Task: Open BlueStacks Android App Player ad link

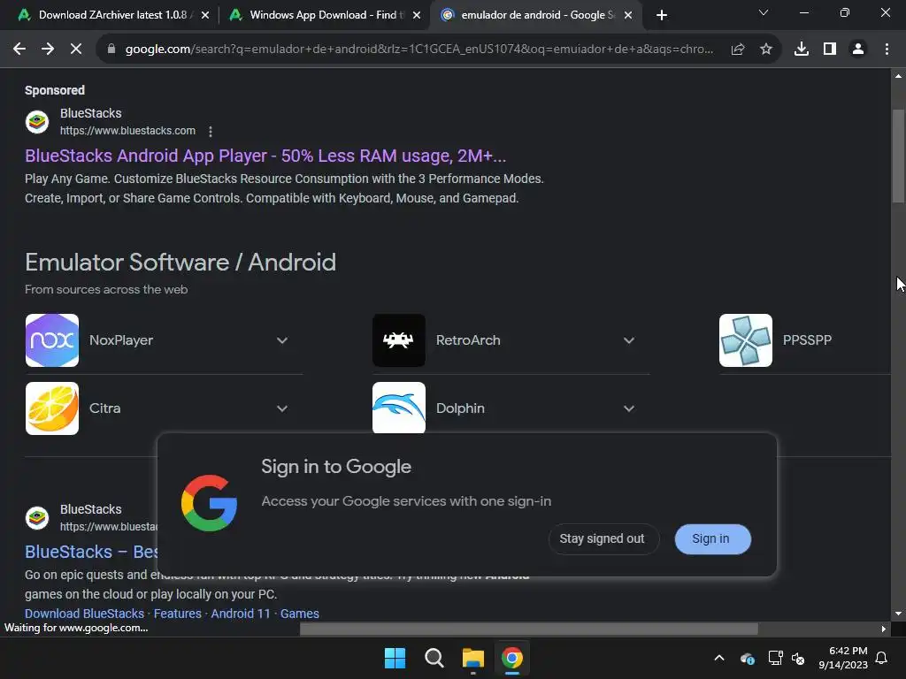Action: tap(265, 156)
